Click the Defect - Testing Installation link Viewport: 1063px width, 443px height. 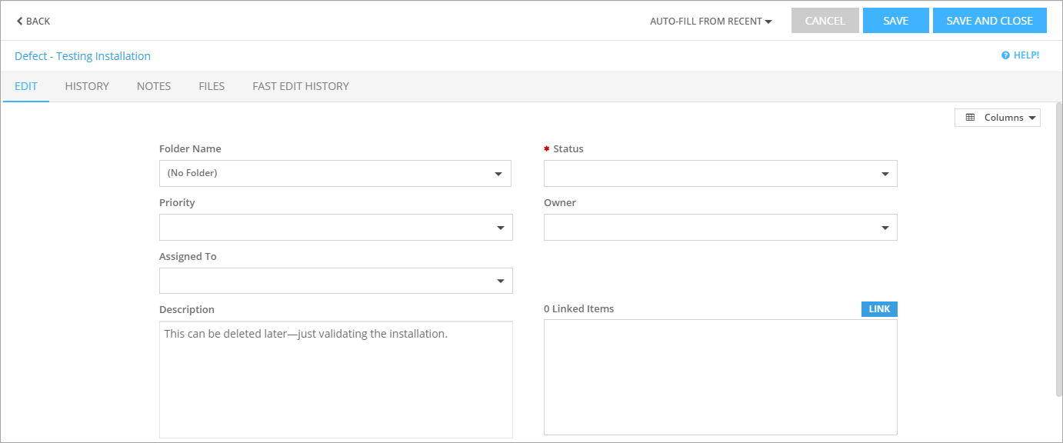tap(82, 55)
